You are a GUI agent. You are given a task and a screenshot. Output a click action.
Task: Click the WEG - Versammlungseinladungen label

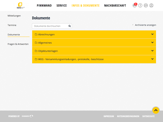[x=71, y=59]
